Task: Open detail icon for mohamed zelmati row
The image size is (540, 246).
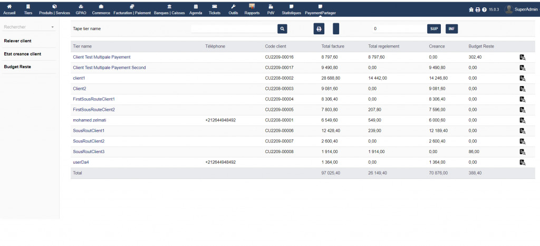Action: coord(522,120)
